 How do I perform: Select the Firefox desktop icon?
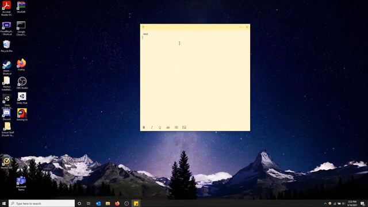(x=21, y=64)
